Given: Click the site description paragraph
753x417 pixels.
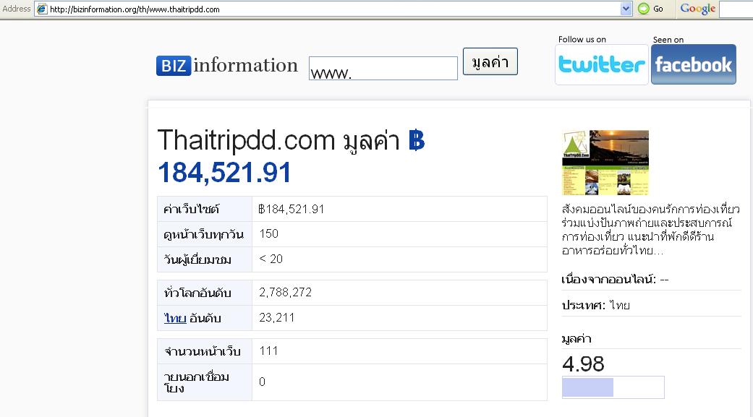Looking at the screenshot, I should pos(650,230).
